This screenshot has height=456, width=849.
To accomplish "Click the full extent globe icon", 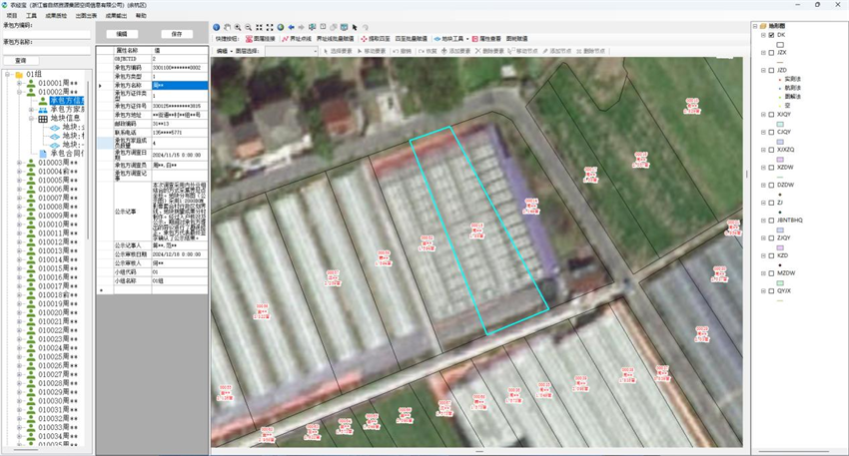I will 280,27.
